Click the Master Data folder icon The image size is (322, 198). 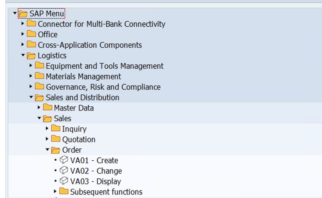[x=47, y=107]
